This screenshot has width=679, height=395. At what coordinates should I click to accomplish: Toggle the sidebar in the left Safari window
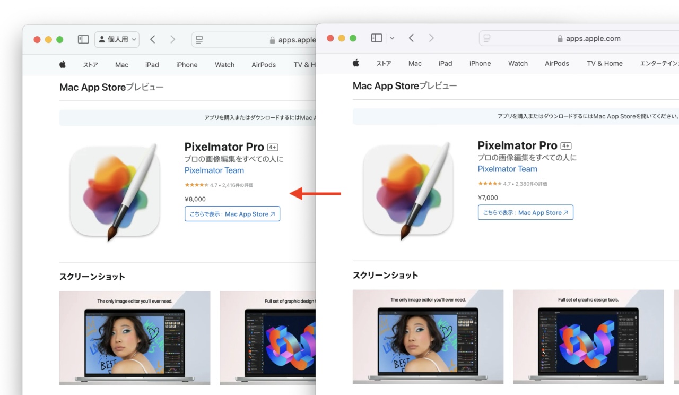83,39
